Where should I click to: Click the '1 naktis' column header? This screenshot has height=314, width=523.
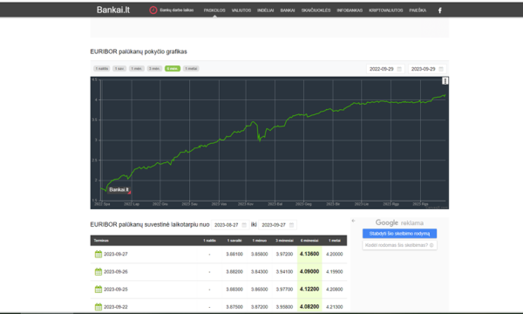pyautogui.click(x=209, y=240)
